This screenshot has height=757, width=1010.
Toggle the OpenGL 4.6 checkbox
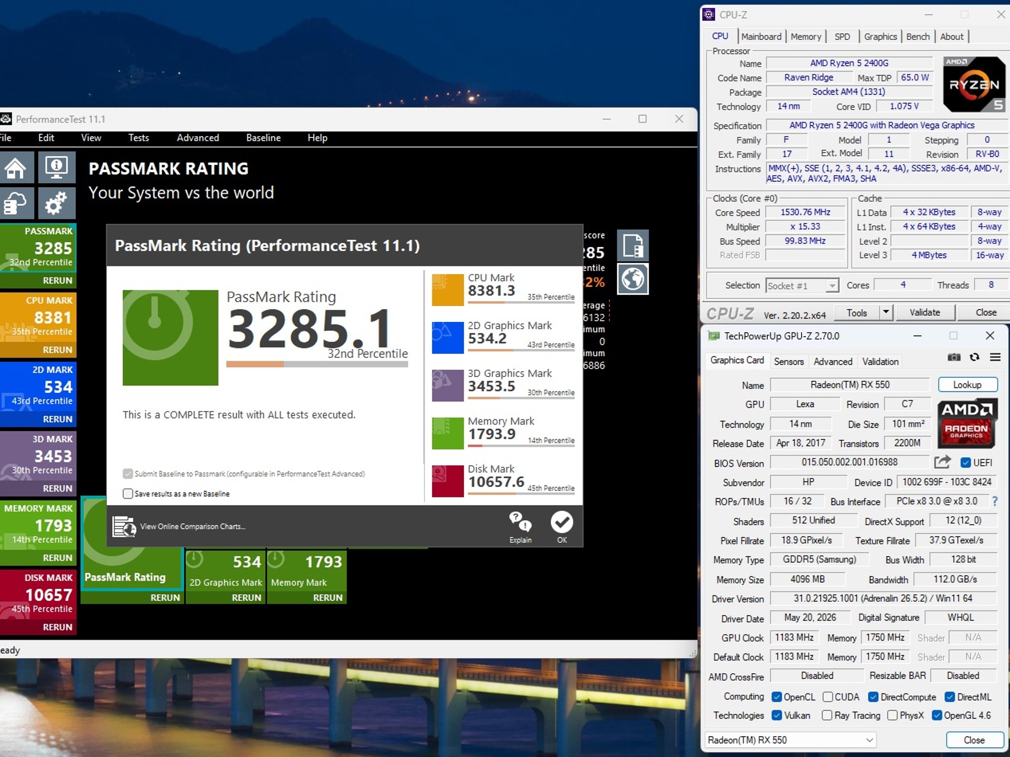click(937, 715)
